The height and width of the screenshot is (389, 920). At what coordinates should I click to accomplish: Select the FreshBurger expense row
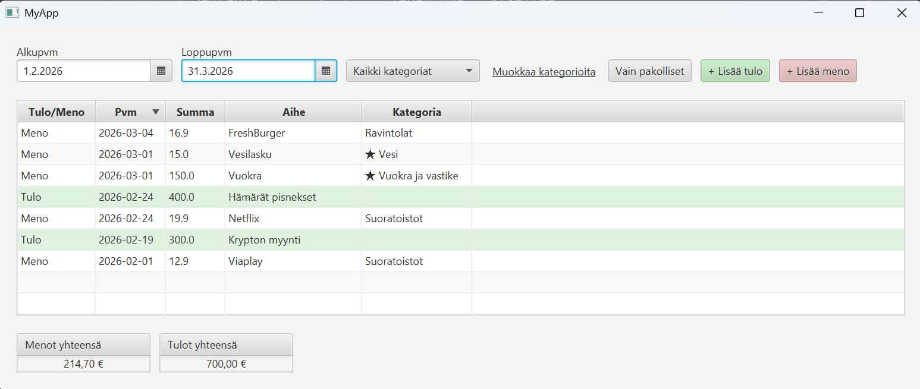[256, 133]
